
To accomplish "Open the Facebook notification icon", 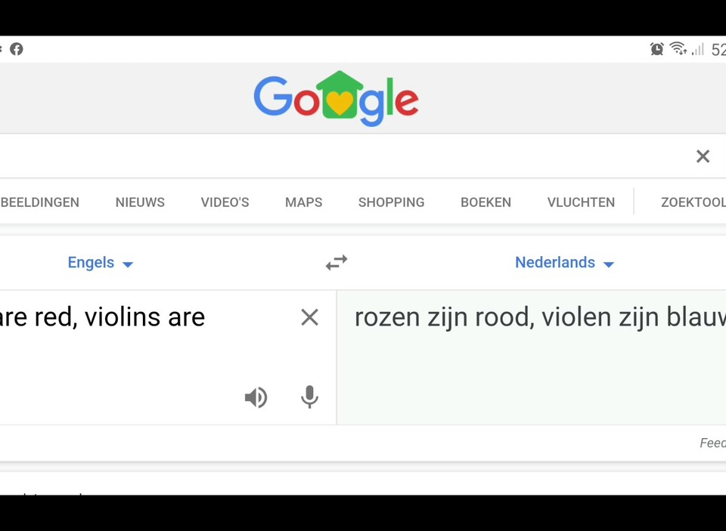I will click(x=17, y=49).
